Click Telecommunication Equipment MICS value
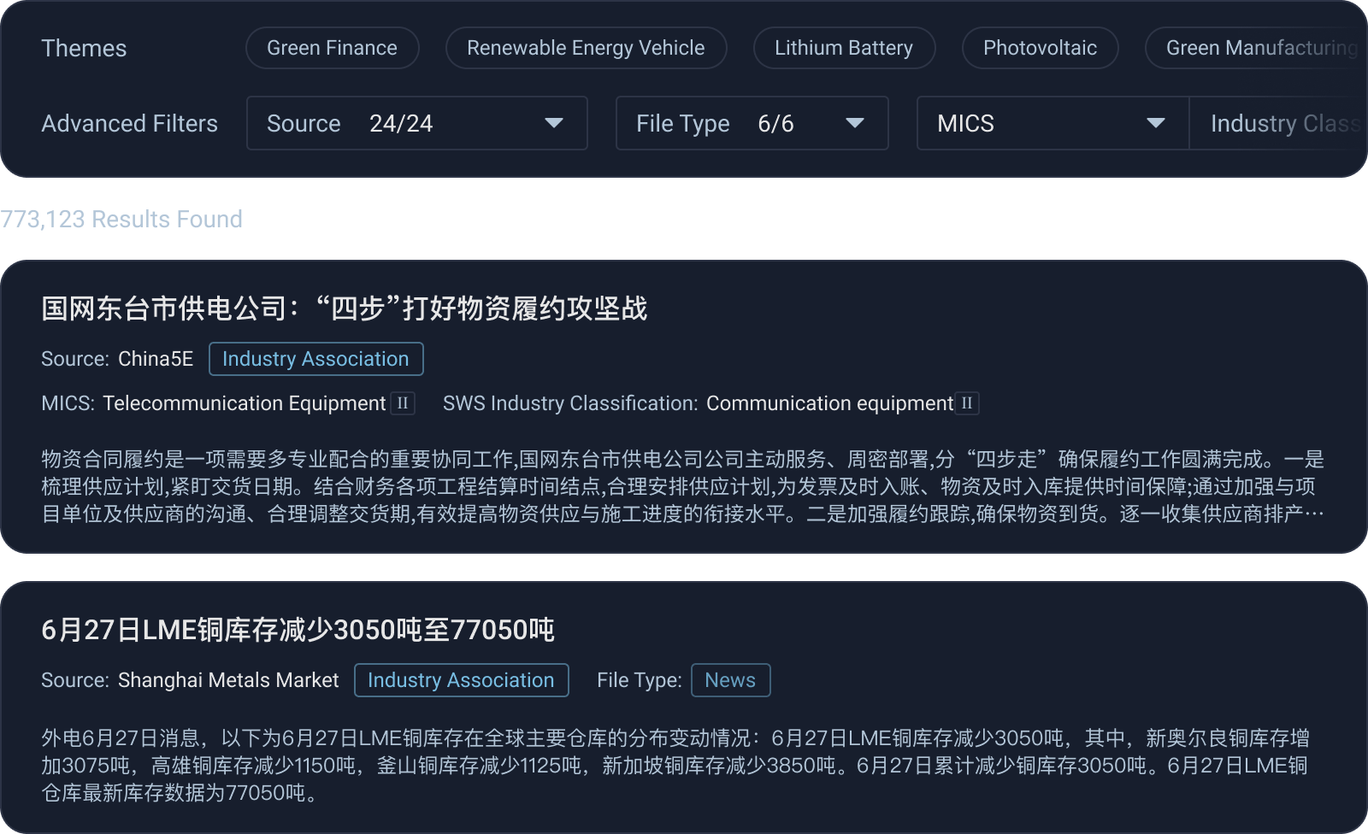This screenshot has width=1368, height=834. pos(245,403)
